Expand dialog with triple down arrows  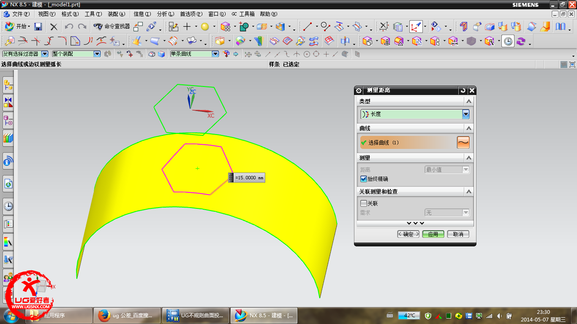(x=415, y=223)
